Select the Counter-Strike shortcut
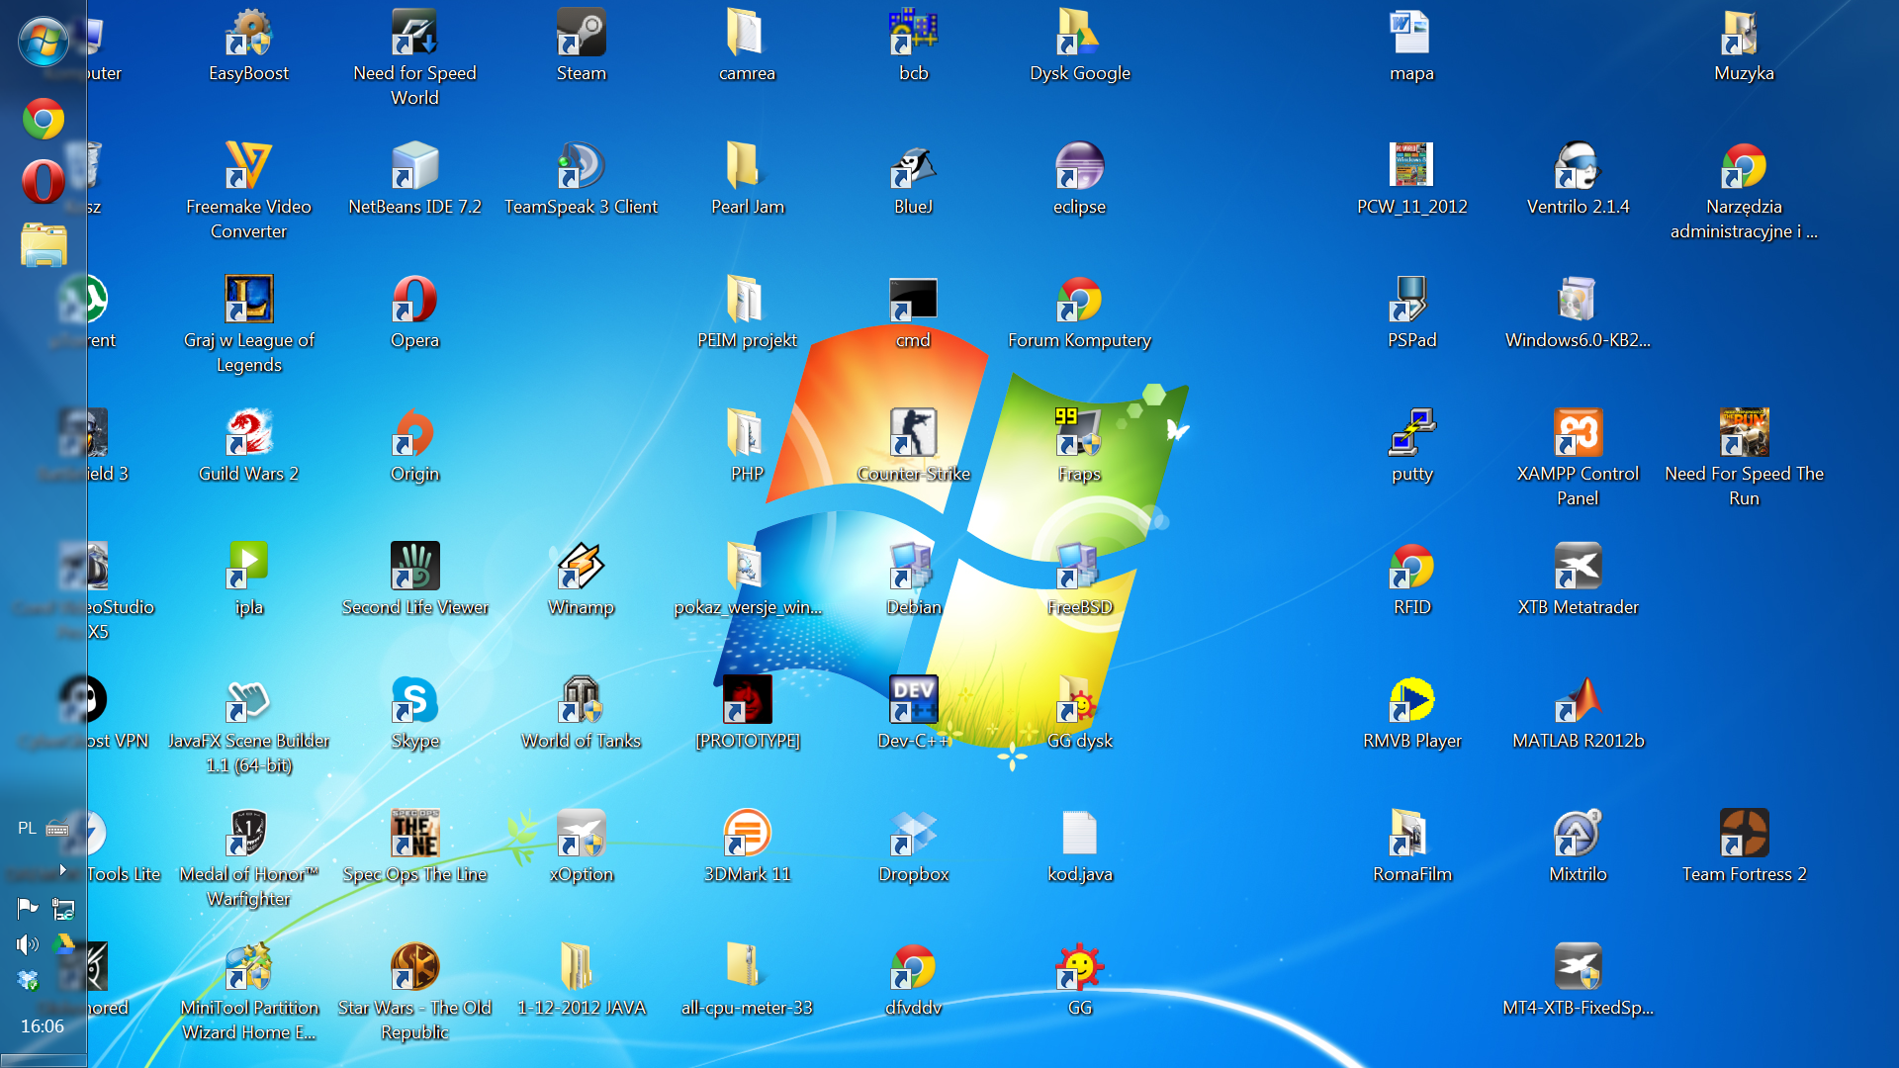The width and height of the screenshot is (1899, 1068). point(913,446)
